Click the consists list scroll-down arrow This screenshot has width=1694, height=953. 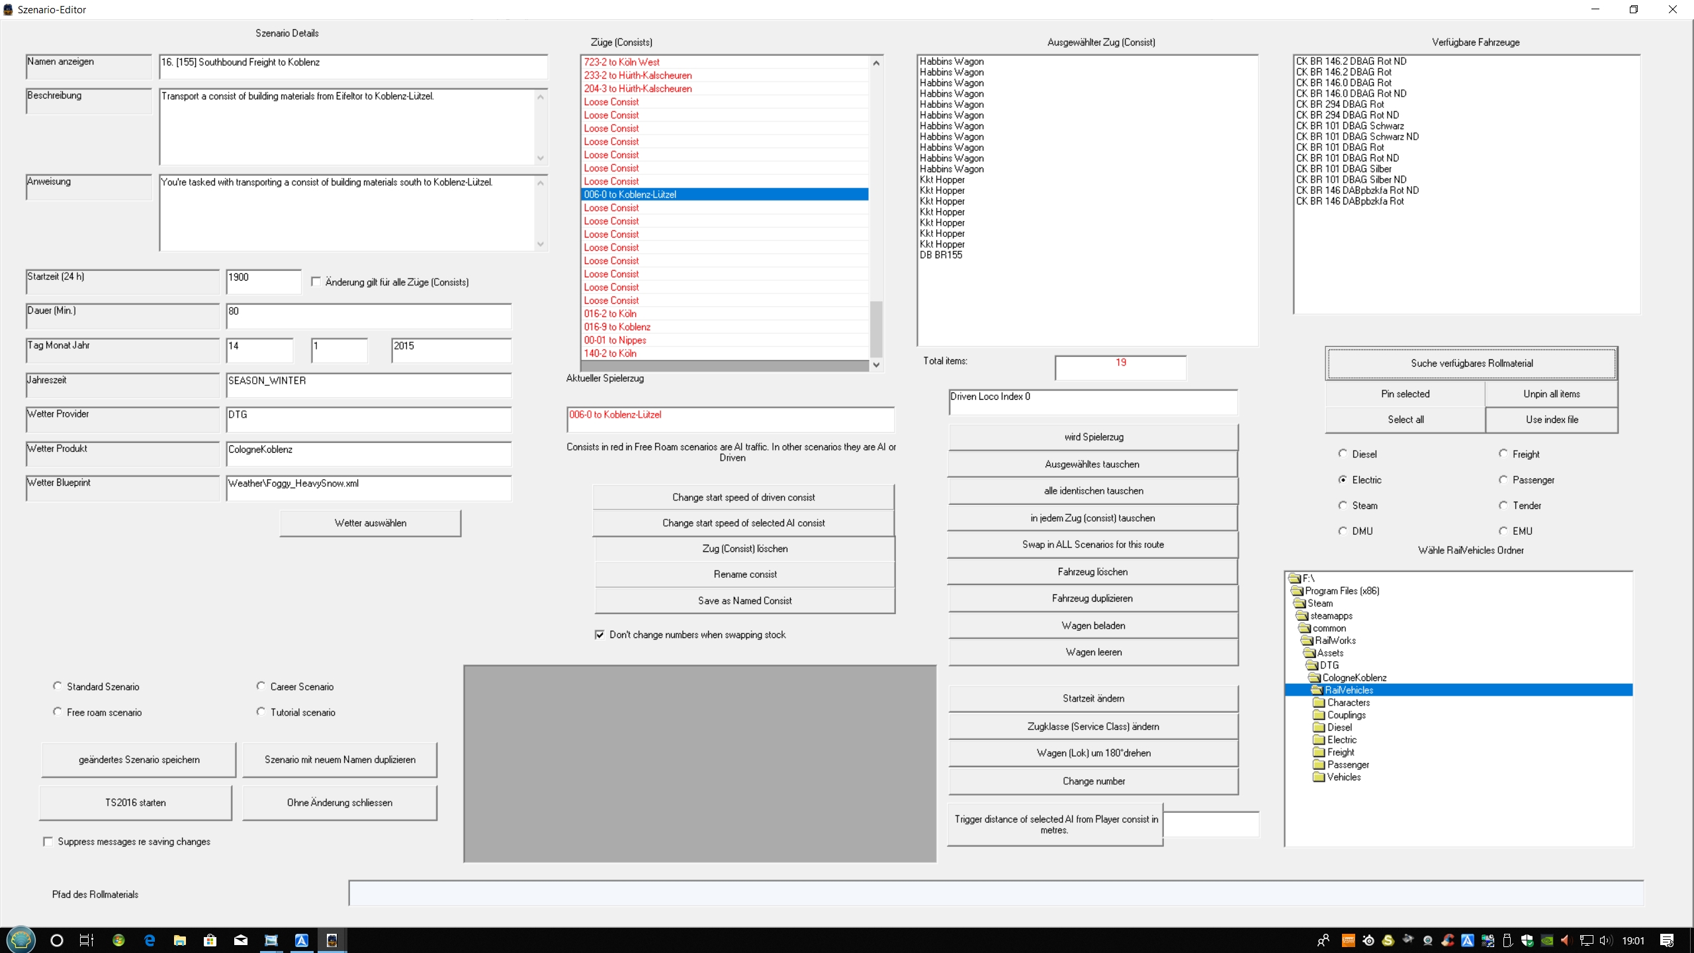coord(876,365)
